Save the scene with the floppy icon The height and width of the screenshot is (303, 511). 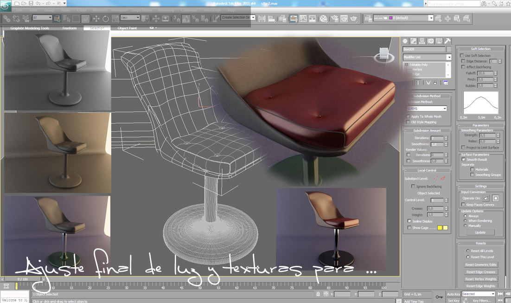coord(31,3)
